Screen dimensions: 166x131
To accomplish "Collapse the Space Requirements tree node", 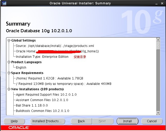I will (x=9, y=73).
